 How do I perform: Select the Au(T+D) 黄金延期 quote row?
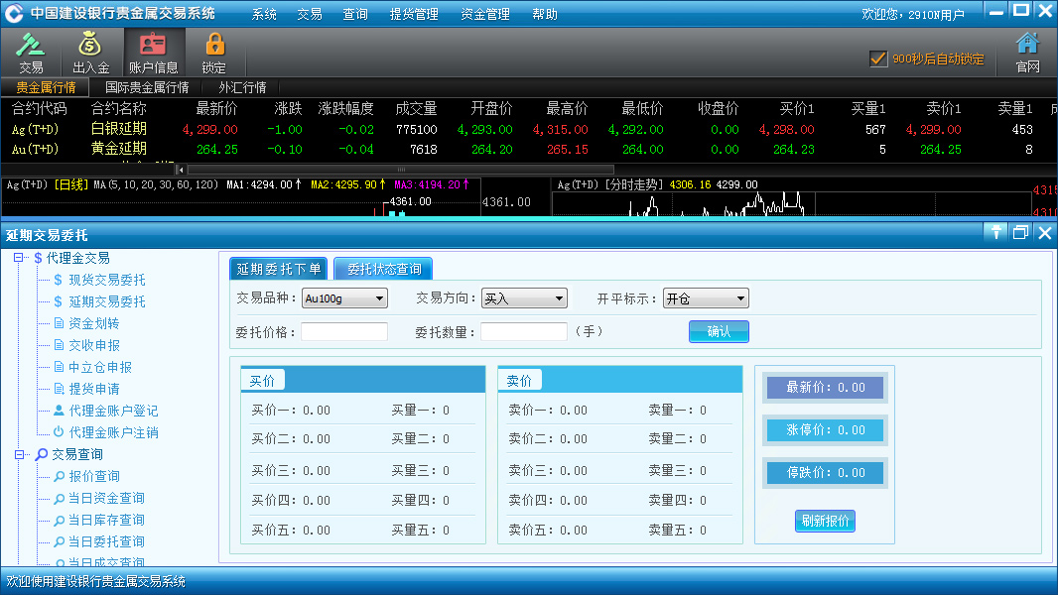coord(529,149)
